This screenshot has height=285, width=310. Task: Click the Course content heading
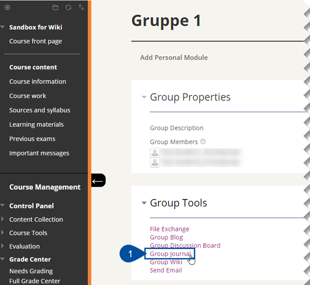(x=33, y=68)
